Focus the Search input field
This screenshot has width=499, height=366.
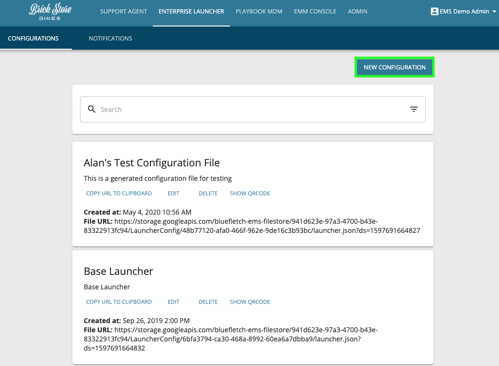pyautogui.click(x=253, y=109)
